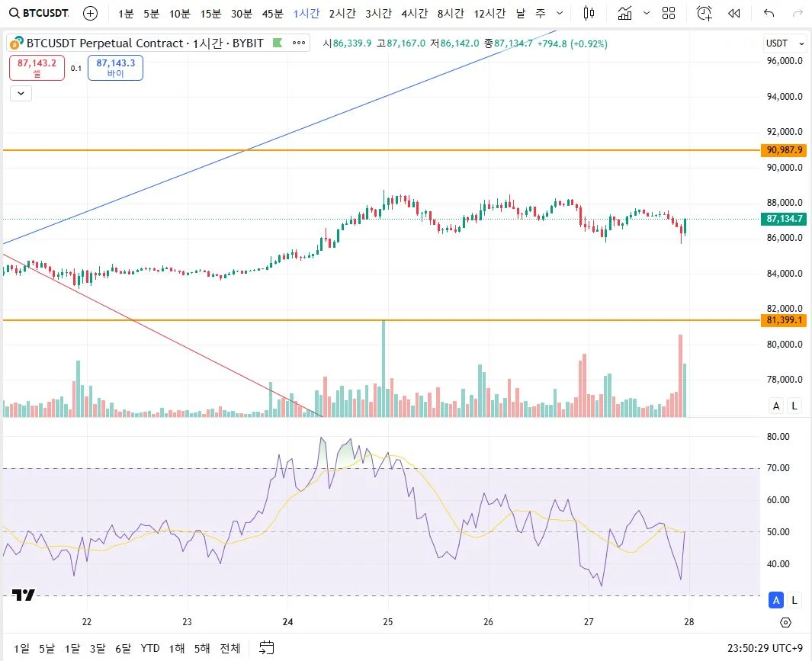Open the three-dot more menu in legend

pyautogui.click(x=299, y=43)
